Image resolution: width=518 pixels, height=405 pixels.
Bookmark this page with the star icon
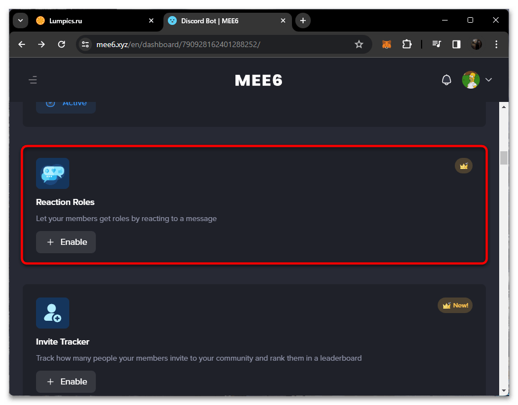tap(358, 44)
